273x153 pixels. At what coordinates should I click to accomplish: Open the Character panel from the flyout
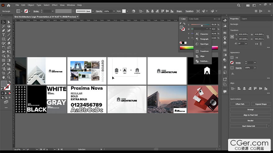click(204, 34)
